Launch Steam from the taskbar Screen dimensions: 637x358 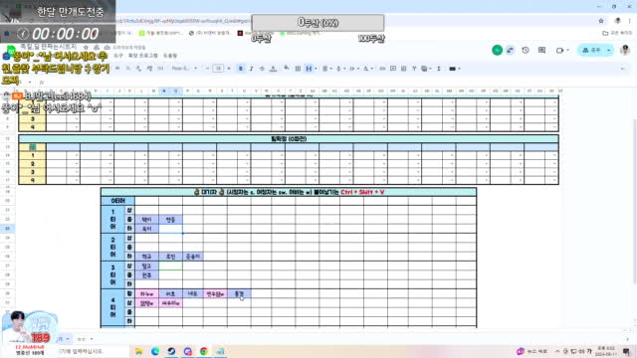(x=171, y=351)
